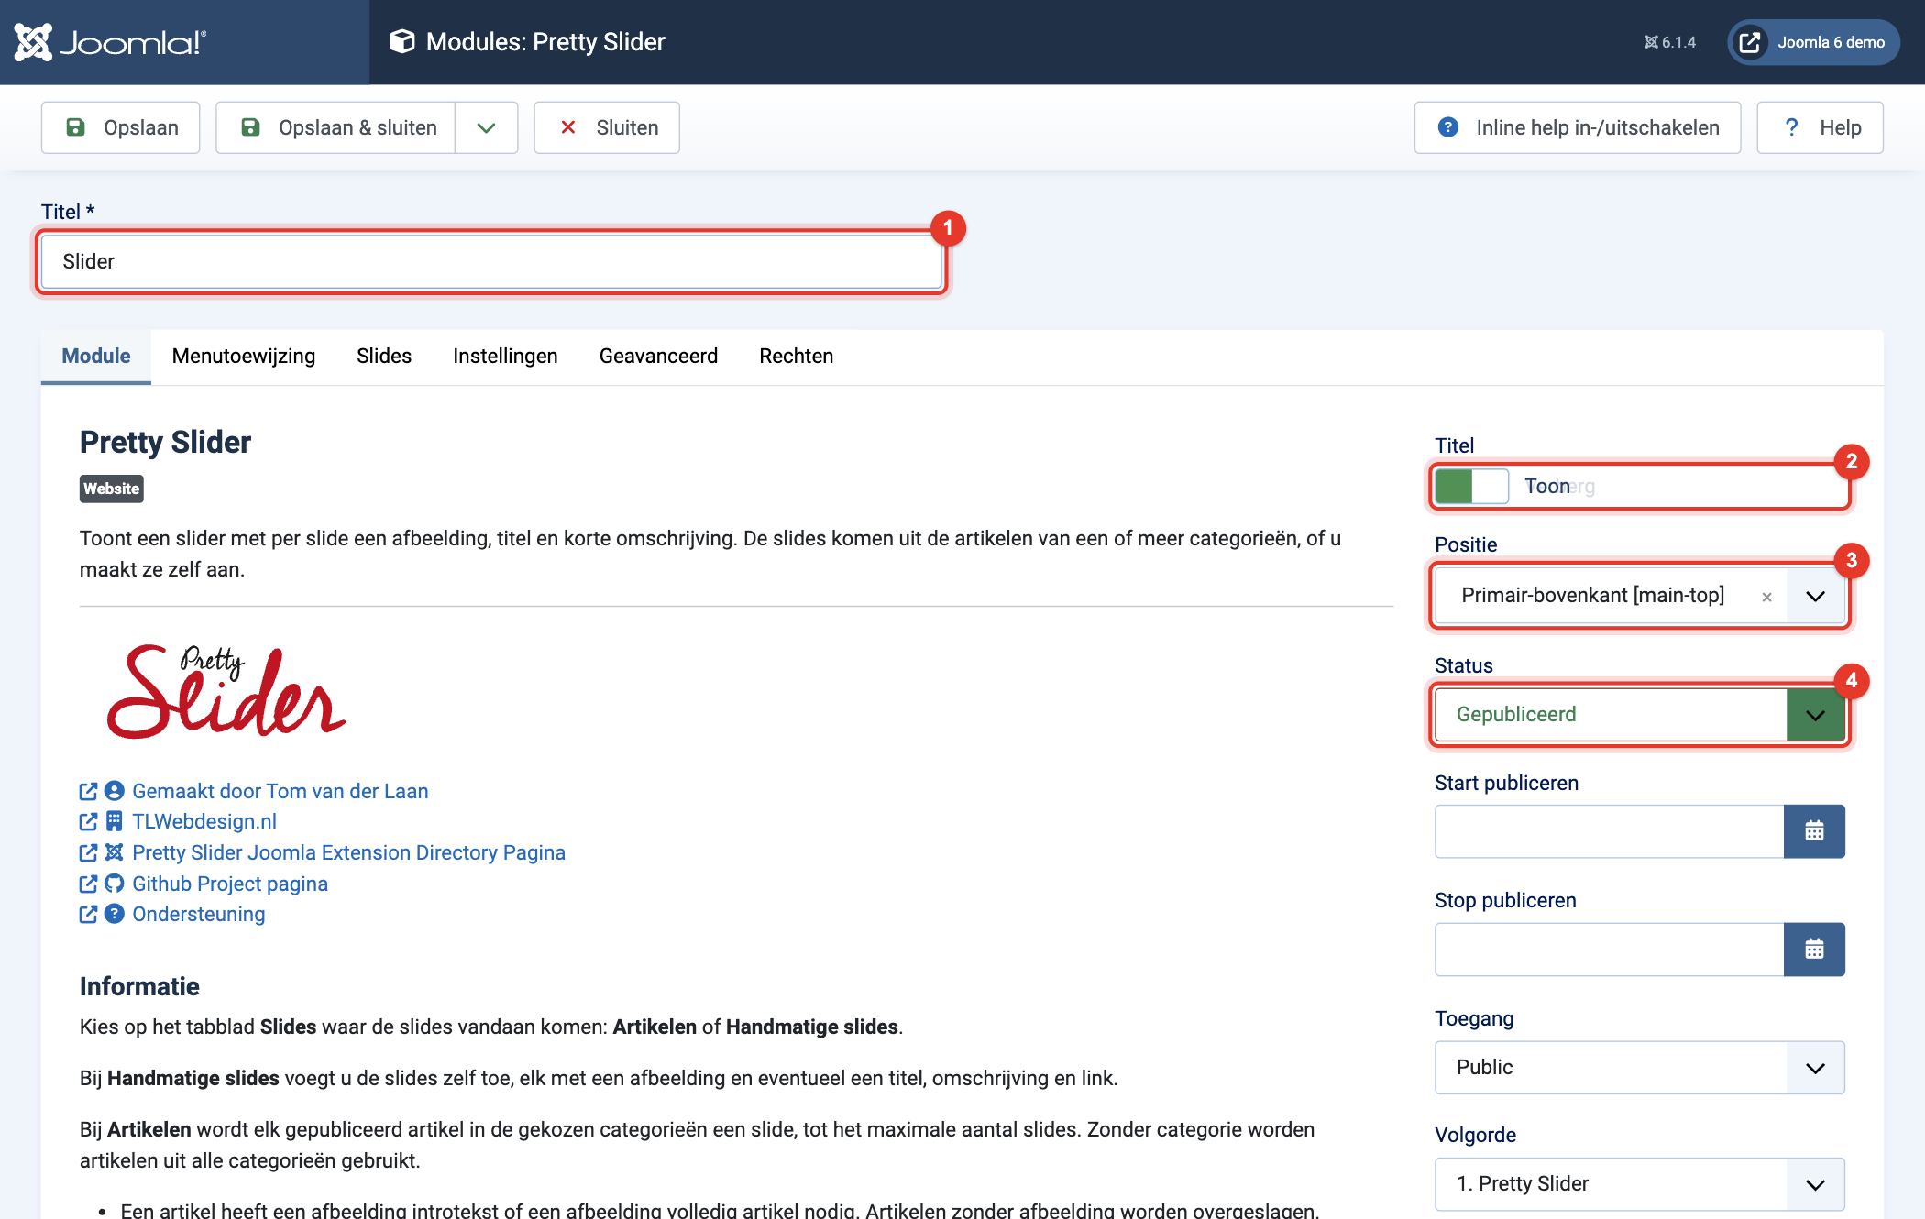Toggle Inline help in-/uitschakelen

(1578, 127)
